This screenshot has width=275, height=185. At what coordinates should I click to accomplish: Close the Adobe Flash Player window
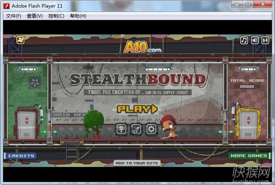tap(263, 4)
